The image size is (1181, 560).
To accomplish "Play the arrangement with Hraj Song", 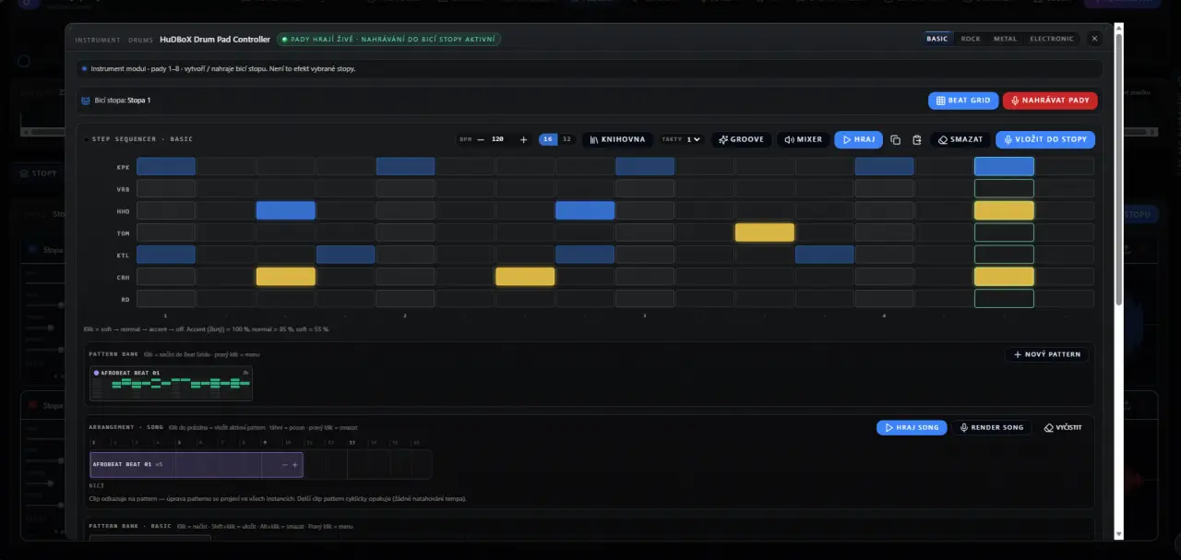I will (912, 428).
